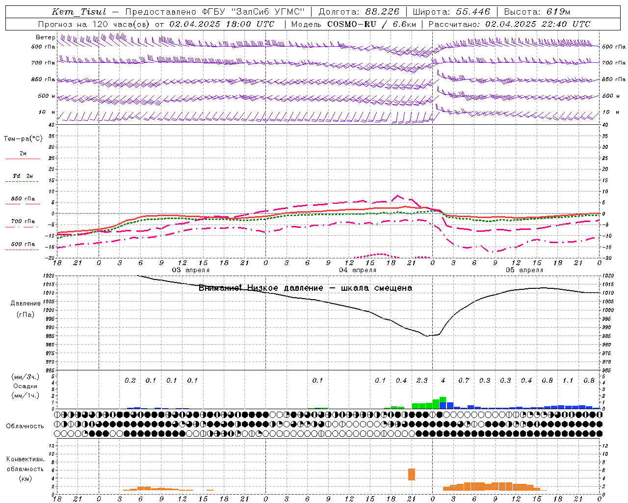Click the '04 апреля' date label
This screenshot has height=503, width=628.
click(358, 270)
